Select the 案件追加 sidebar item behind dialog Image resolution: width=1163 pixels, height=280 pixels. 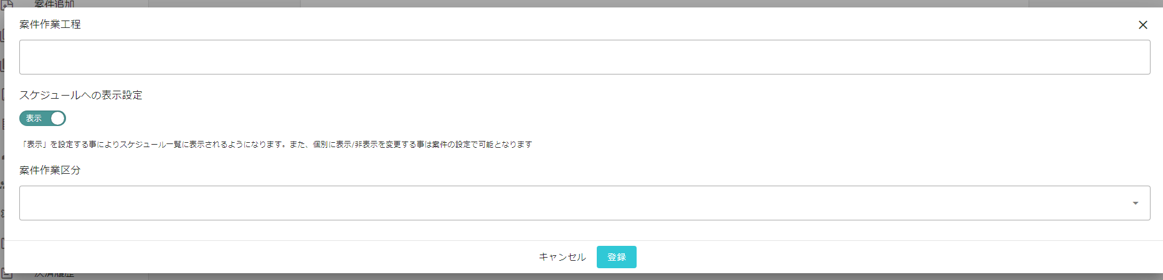(54, 4)
